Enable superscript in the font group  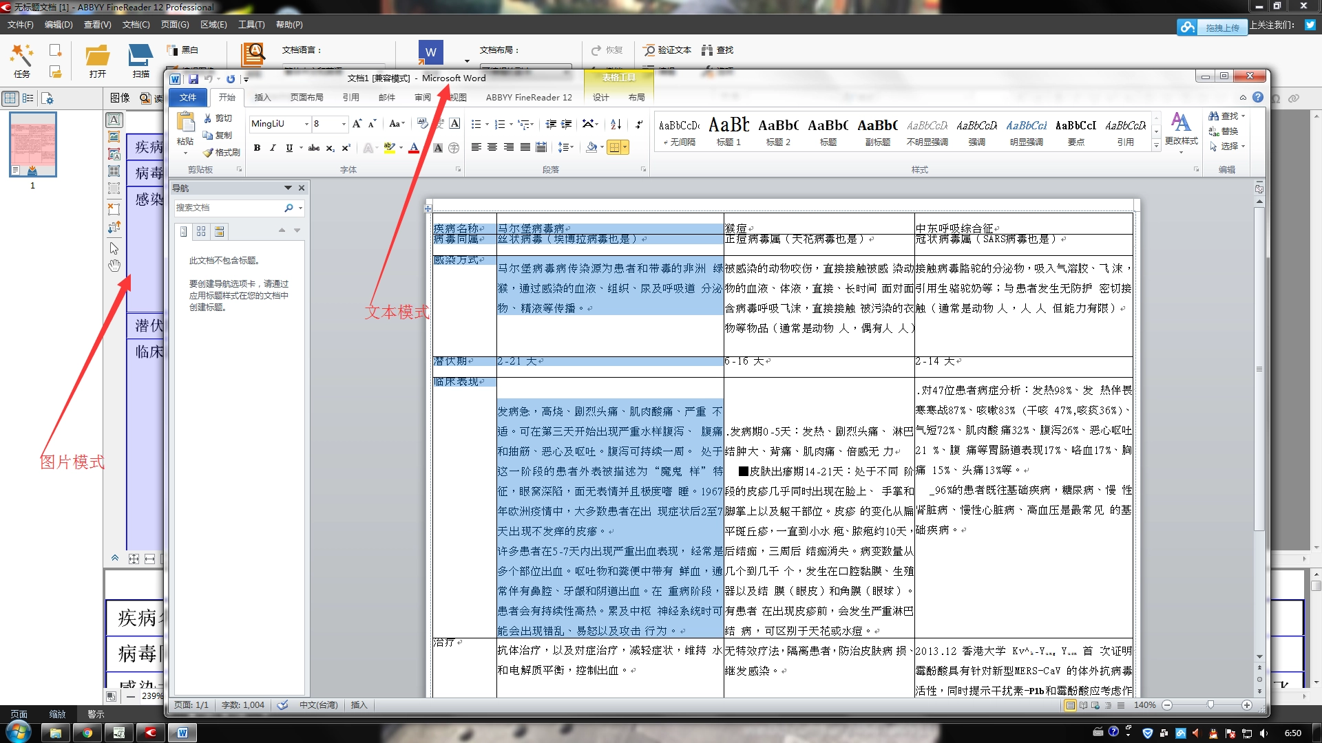pyautogui.click(x=346, y=148)
